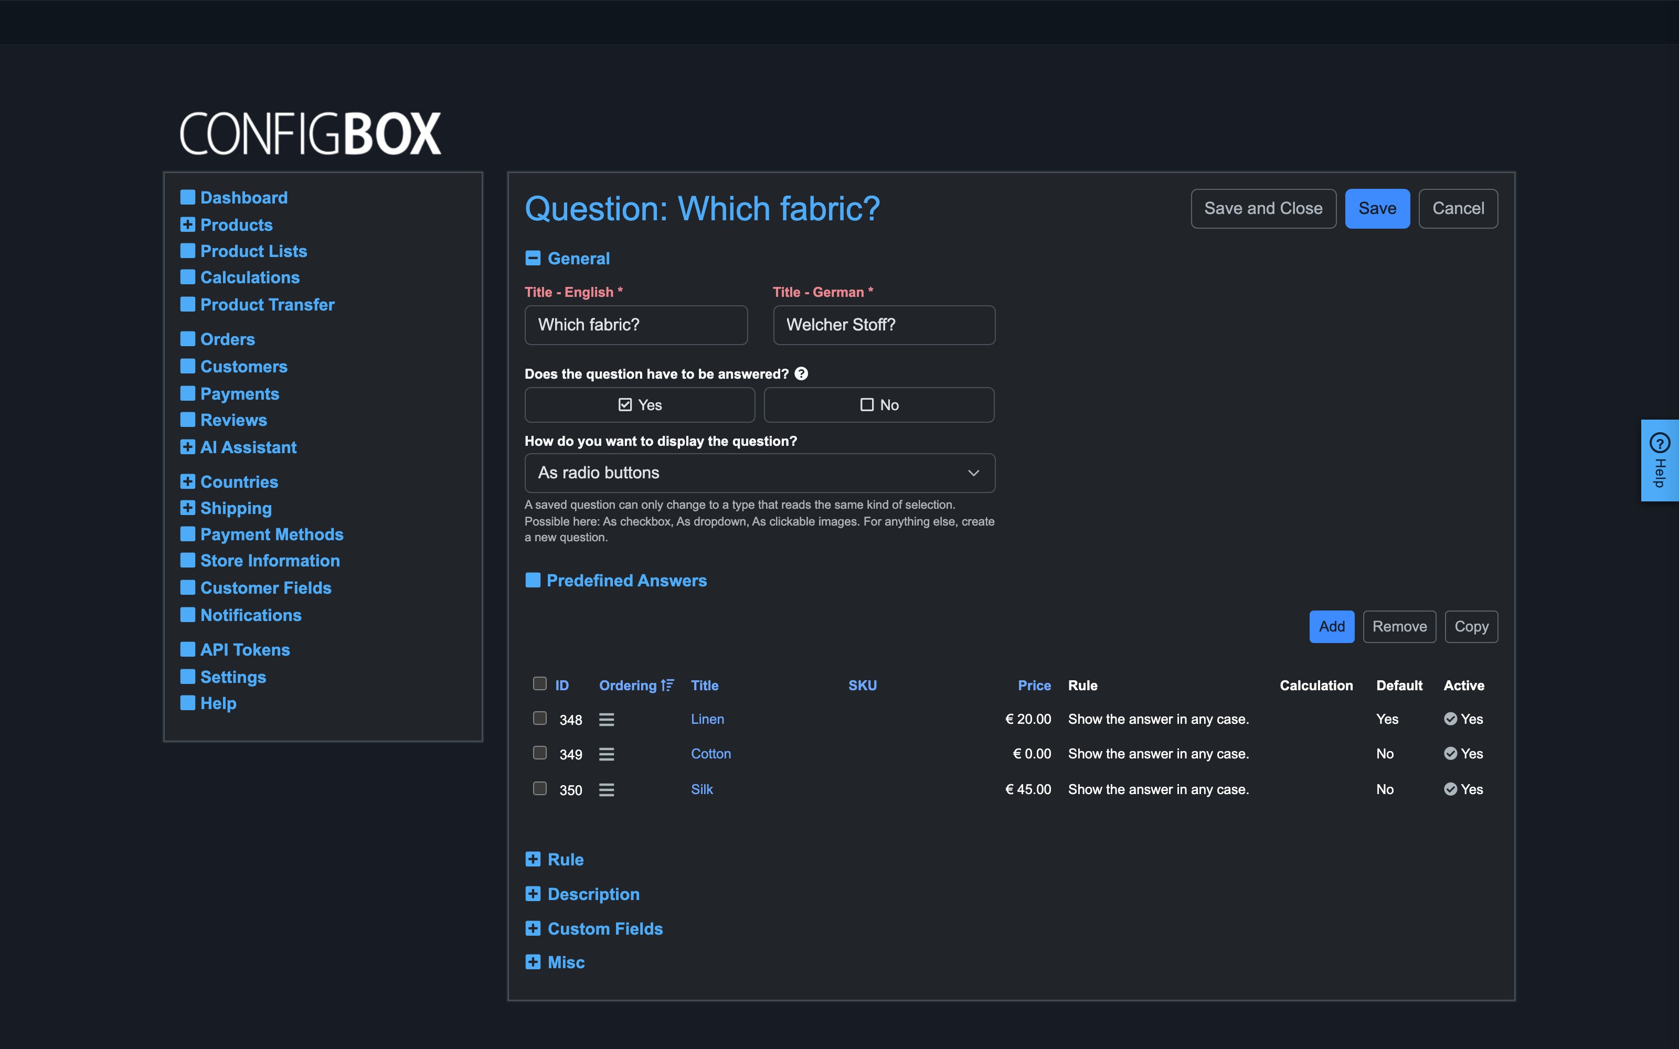Expand the Rule section
Screen dimensions: 1679x1049
[x=533, y=859]
